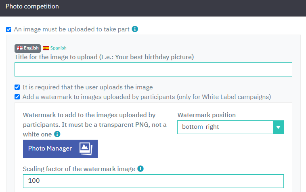Screen dimensions: 306x192
Task: Open the Watermark position dropdown arrow
Action: pos(278,127)
